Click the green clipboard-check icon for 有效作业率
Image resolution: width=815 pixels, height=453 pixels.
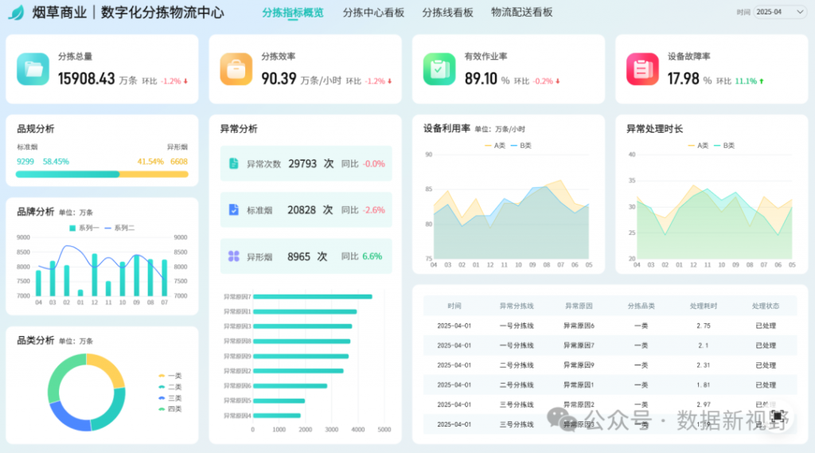(x=439, y=69)
